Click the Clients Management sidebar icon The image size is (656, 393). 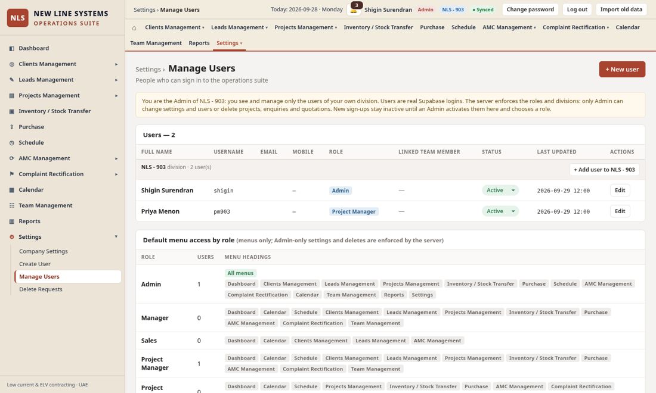[12, 64]
